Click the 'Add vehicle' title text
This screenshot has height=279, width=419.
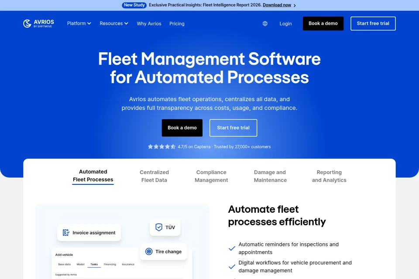[64, 255]
